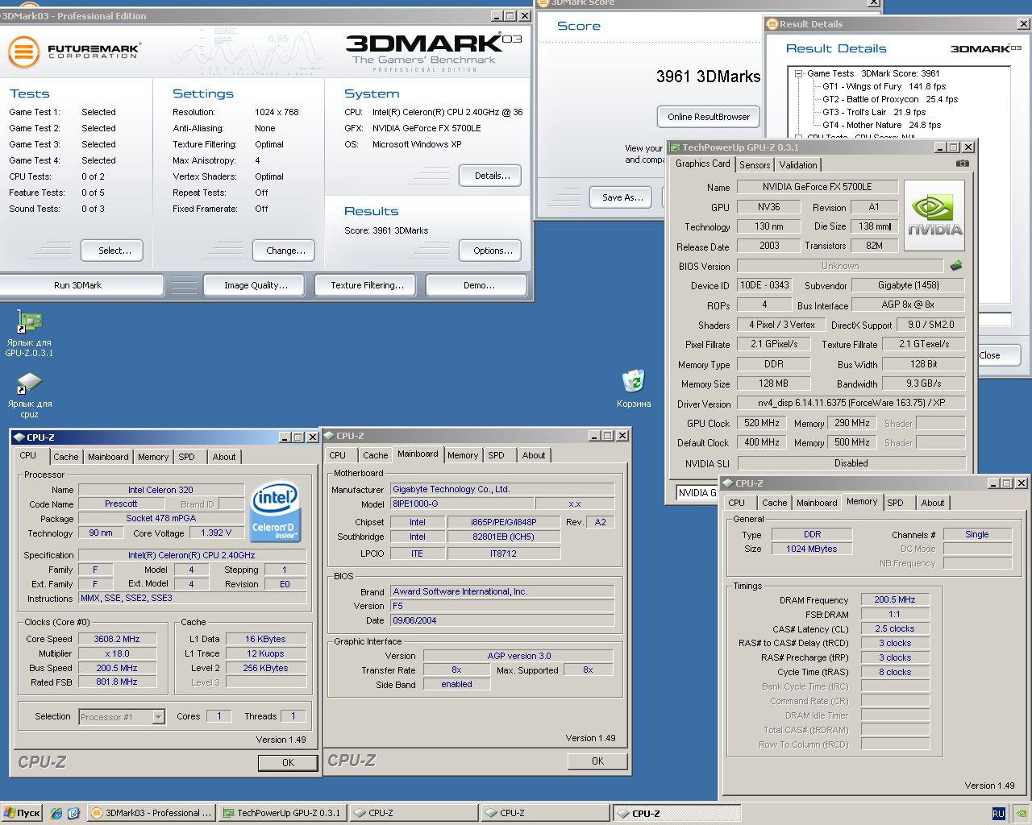Click the active CPU-Z taskbar button

point(676,813)
